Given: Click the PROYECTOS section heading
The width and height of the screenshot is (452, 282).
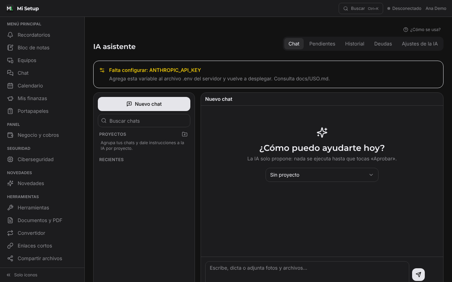Looking at the screenshot, I should pos(113,134).
